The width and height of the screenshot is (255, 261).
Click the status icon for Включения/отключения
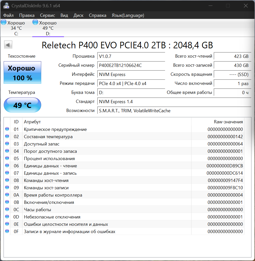(x=7, y=202)
